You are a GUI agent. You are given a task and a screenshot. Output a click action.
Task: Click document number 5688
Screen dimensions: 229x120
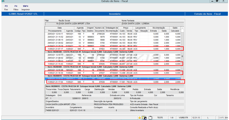pyautogui.click(x=102, y=40)
